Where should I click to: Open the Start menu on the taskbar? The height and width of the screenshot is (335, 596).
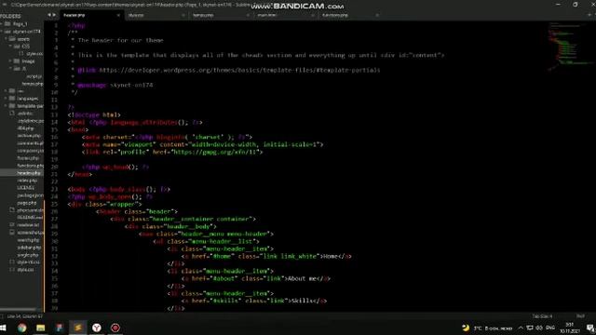3,328
